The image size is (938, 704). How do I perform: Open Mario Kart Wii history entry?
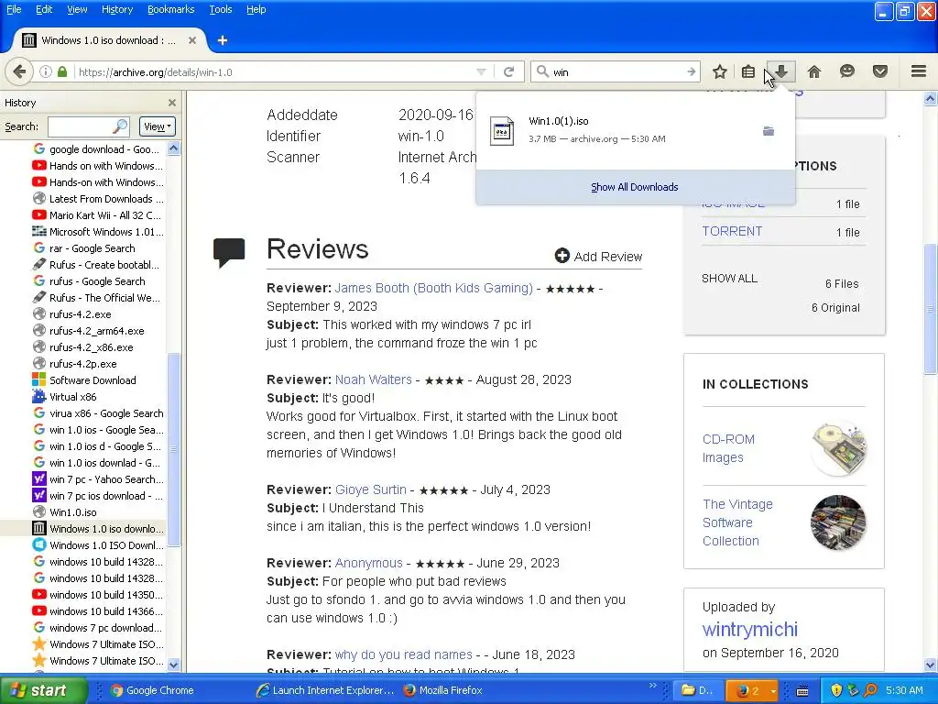[99, 214]
